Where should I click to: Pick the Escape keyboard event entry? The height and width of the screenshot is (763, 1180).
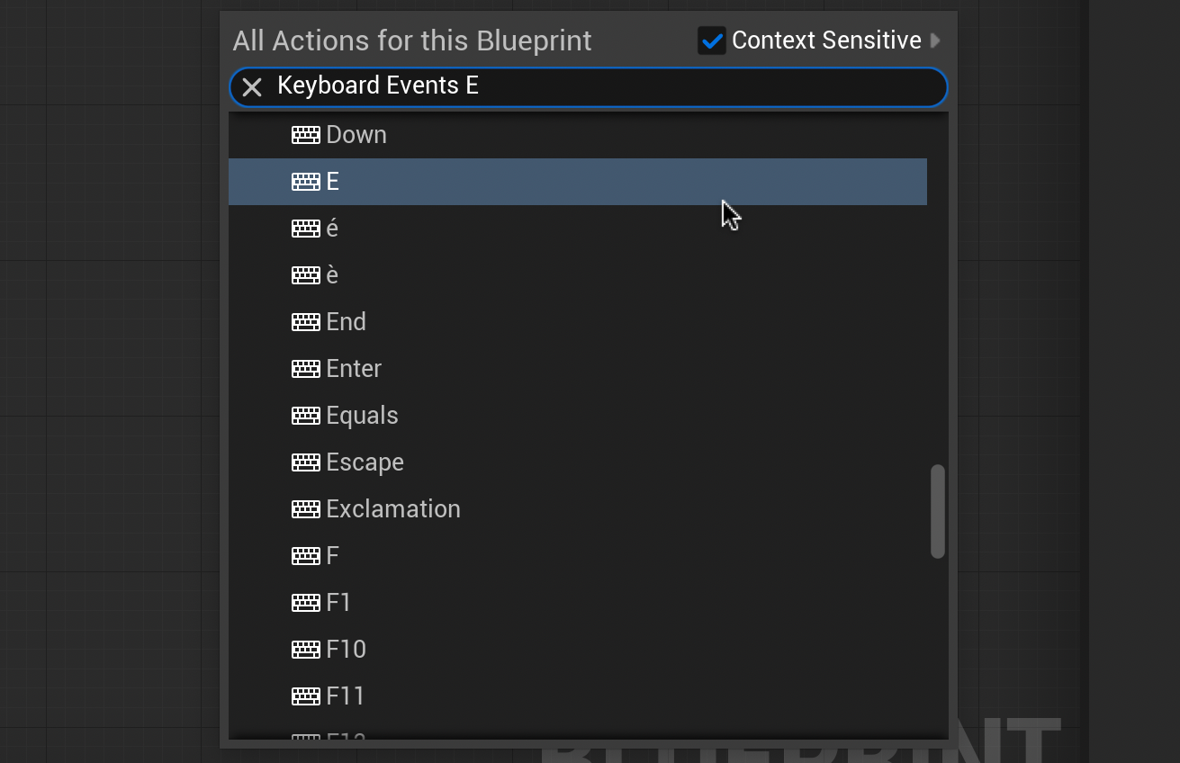[365, 462]
